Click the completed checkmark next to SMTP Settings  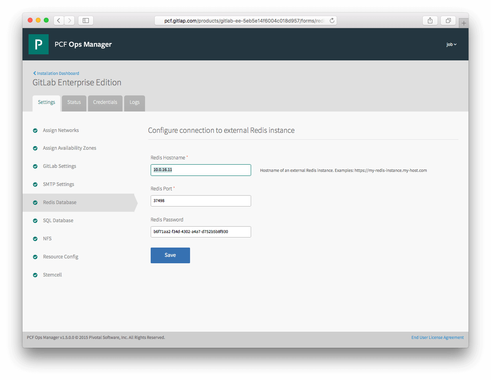click(35, 184)
